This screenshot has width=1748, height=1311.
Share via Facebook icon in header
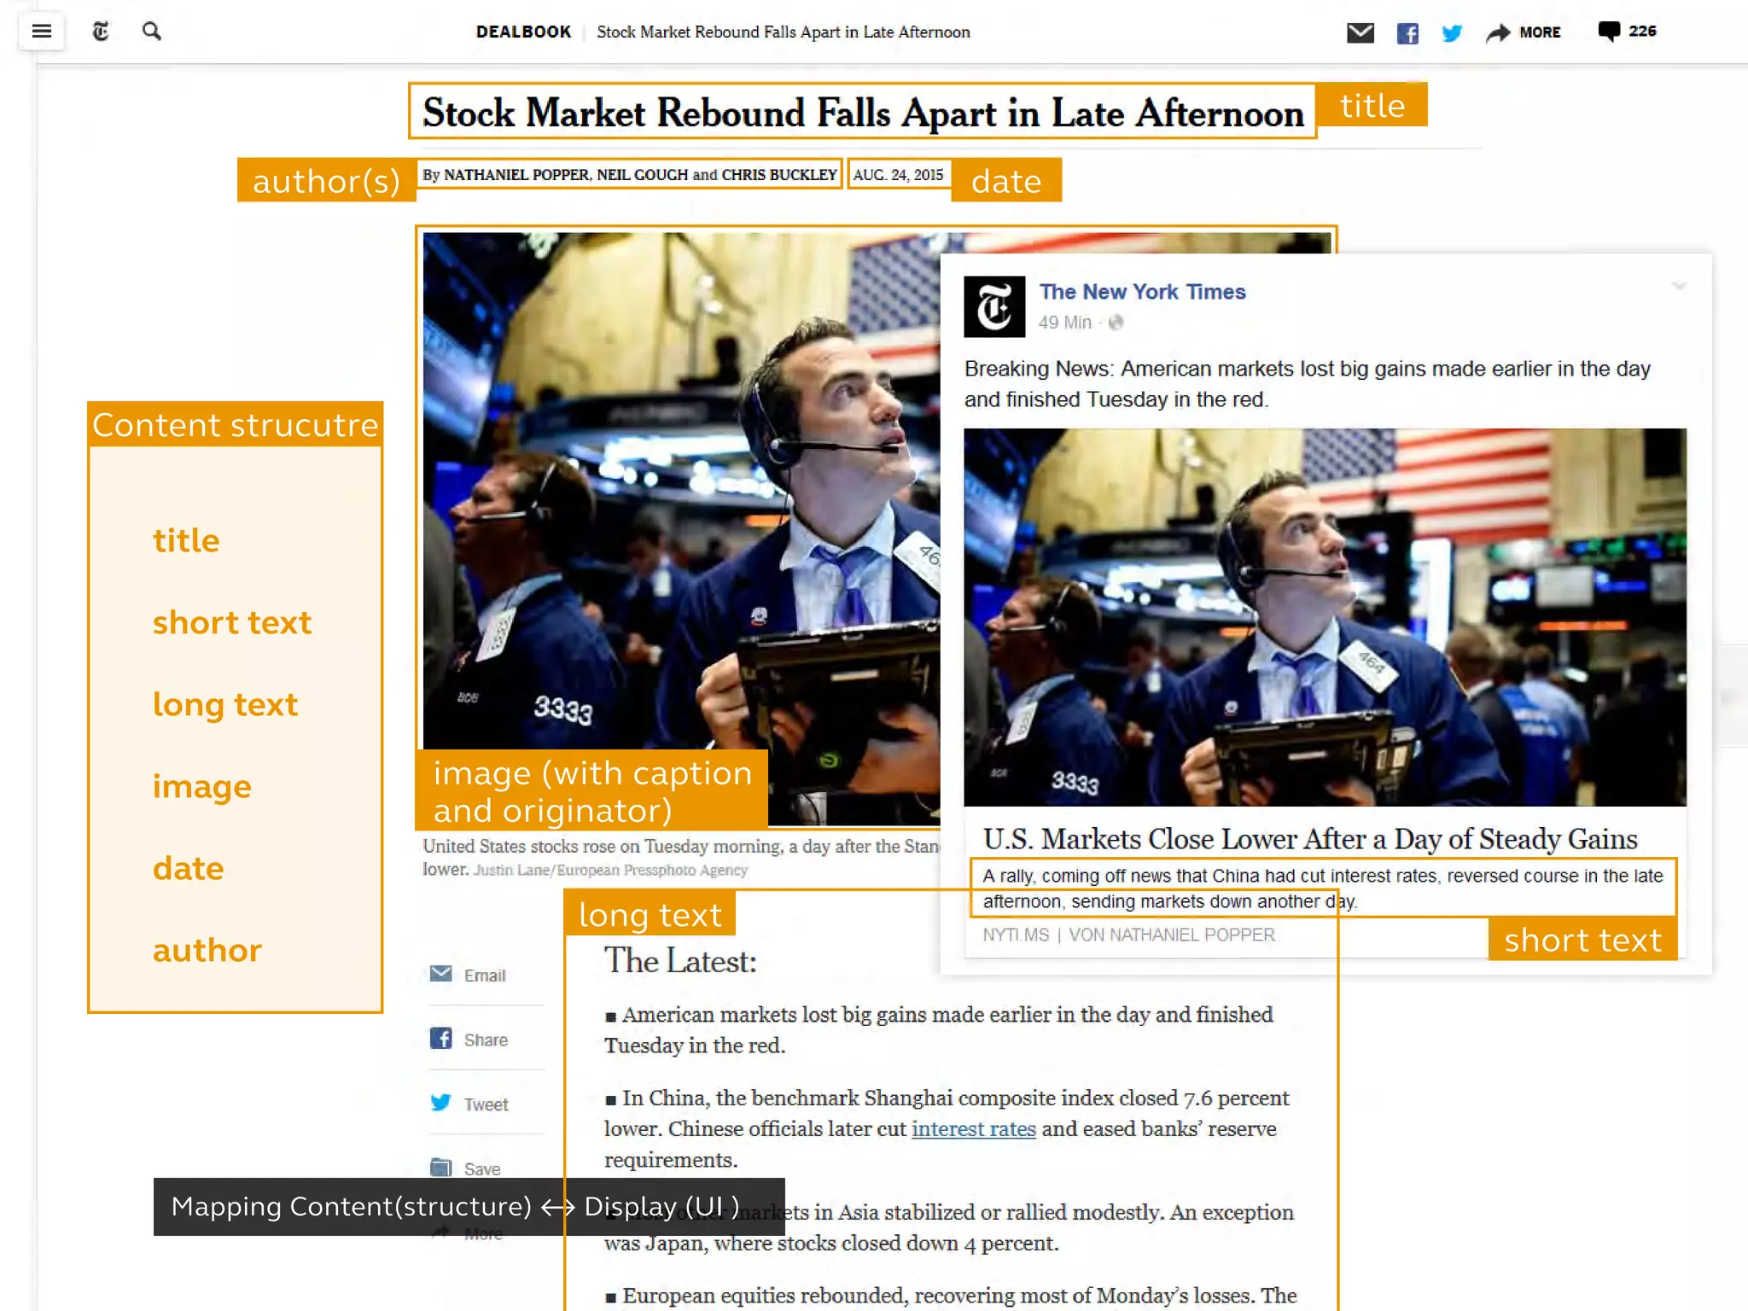(1407, 32)
